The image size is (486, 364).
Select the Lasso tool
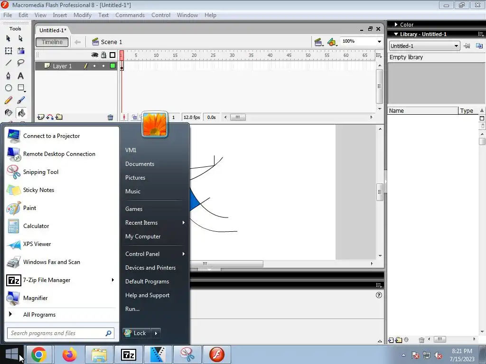[x=21, y=63]
